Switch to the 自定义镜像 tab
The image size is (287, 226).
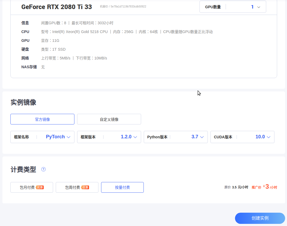[109, 119]
